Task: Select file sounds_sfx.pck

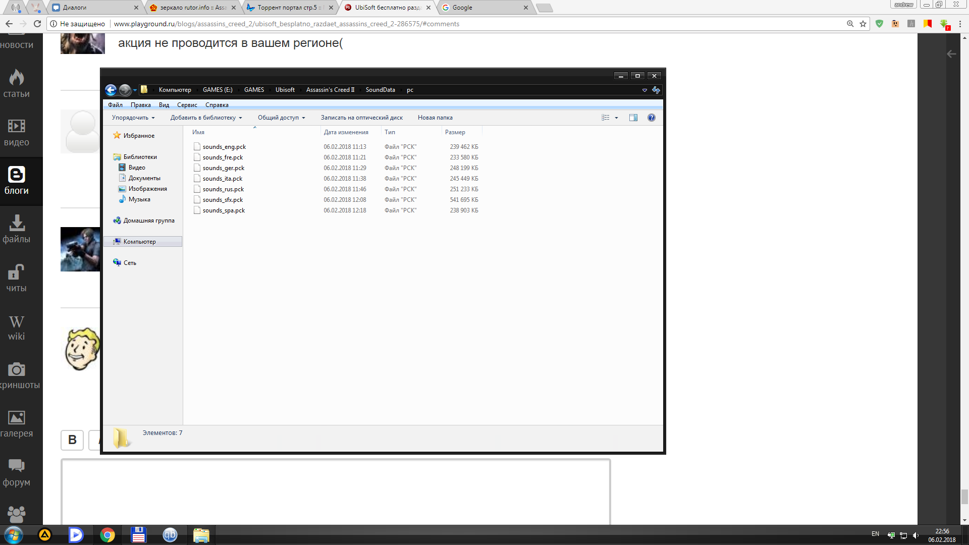Action: click(x=218, y=200)
